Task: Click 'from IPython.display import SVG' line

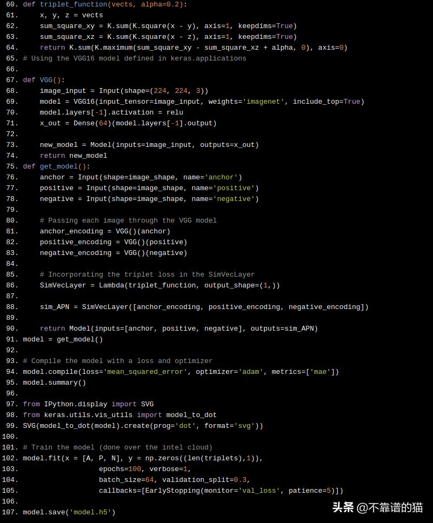Action: pyautogui.click(x=88, y=404)
